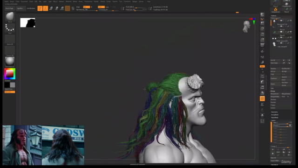Image resolution: width=298 pixels, height=168 pixels.
Task: Activate the Draw mode button
Action: tap(46, 8)
